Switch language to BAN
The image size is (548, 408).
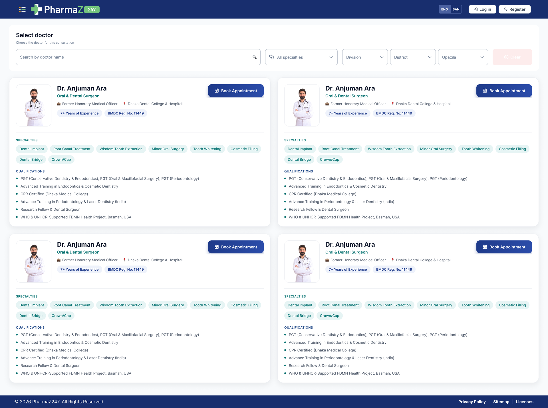click(x=456, y=9)
